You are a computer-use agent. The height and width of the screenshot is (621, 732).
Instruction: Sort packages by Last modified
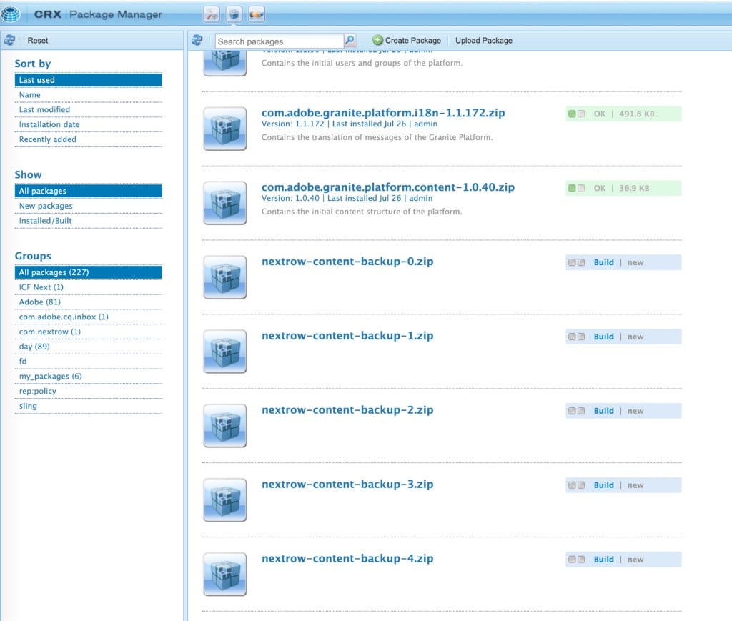(x=88, y=109)
